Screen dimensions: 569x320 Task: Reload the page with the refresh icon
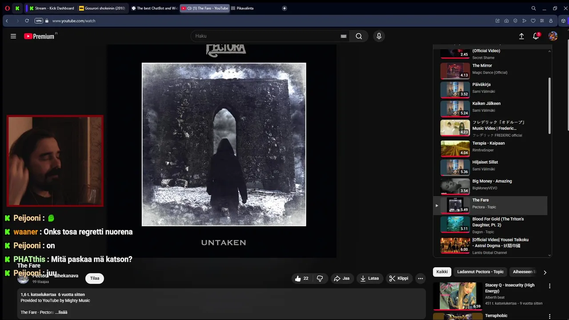[x=27, y=21]
